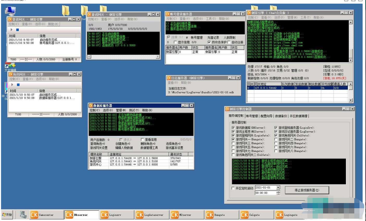The width and height of the screenshot is (366, 221).
Task: Switch to Dbserver in the taskbar
Action: pos(82,215)
